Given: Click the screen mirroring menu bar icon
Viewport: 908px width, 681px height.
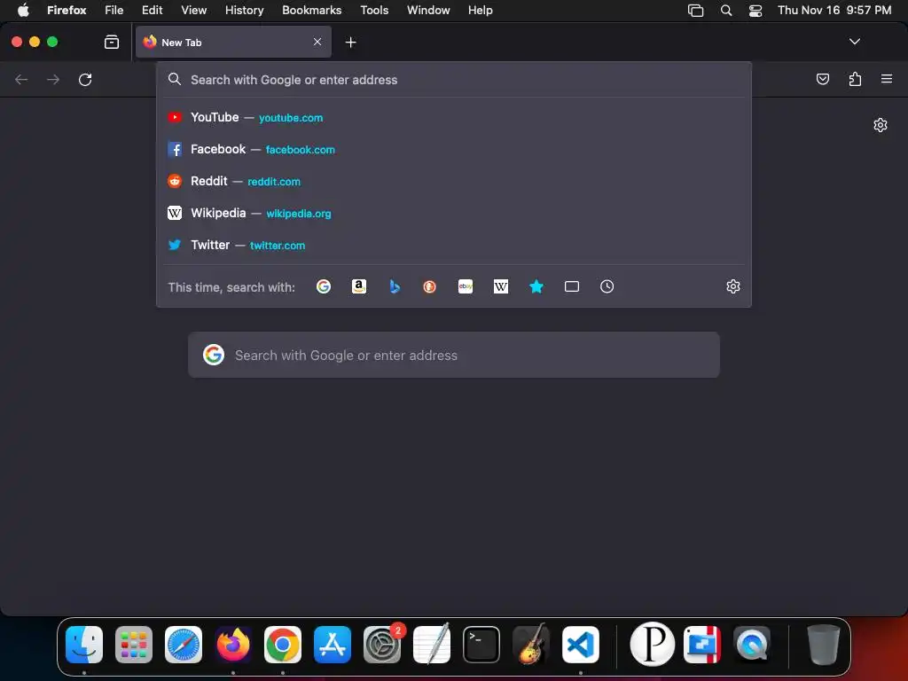Looking at the screenshot, I should (x=695, y=10).
